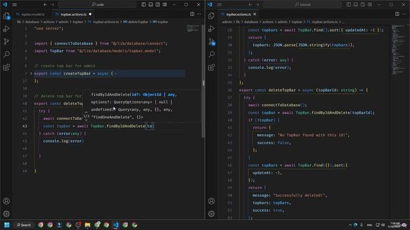Open hamburger menu in the right window
This screenshot has height=230, width=410.
[x=220, y=4]
